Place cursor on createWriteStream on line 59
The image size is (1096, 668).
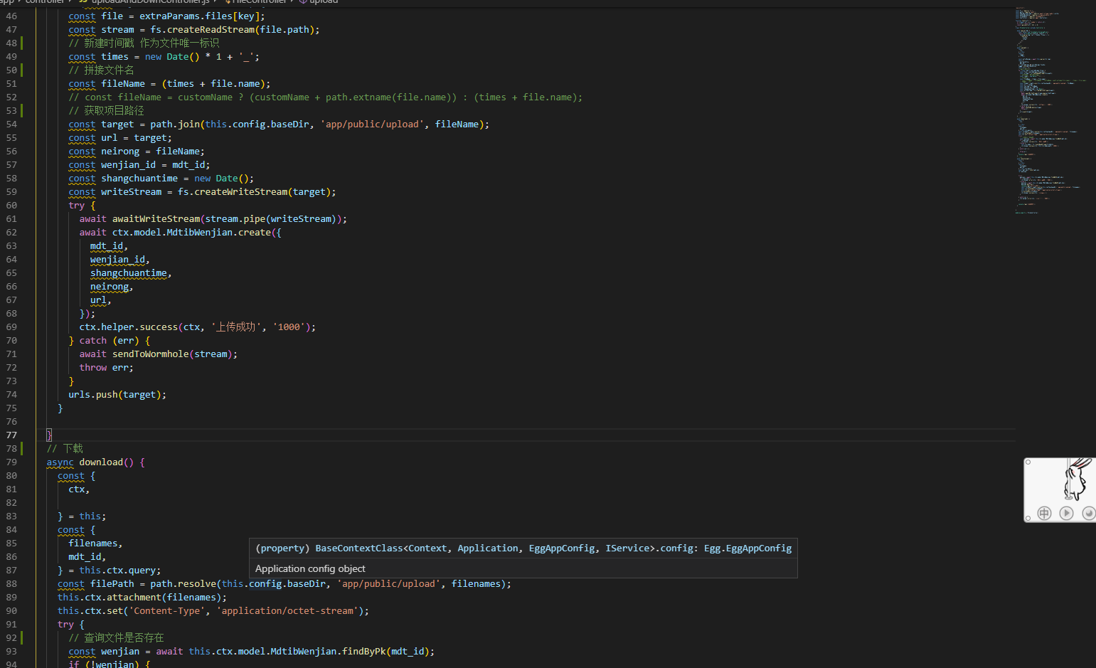pyautogui.click(x=241, y=192)
